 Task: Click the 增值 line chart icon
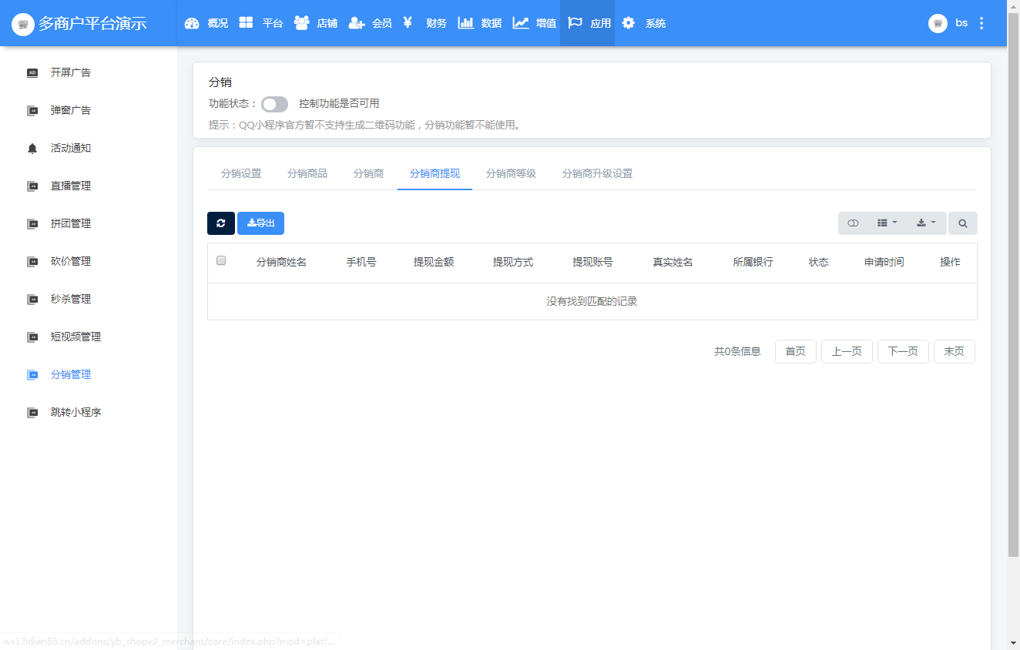521,23
